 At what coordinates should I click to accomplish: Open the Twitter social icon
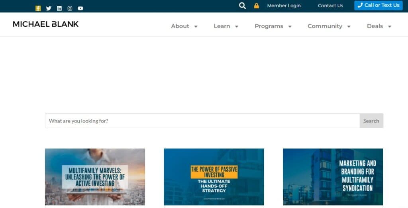(x=49, y=8)
